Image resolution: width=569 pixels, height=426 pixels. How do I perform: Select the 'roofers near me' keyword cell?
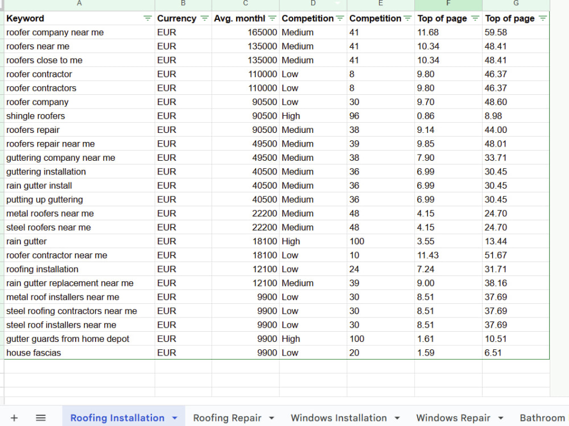click(x=80, y=47)
